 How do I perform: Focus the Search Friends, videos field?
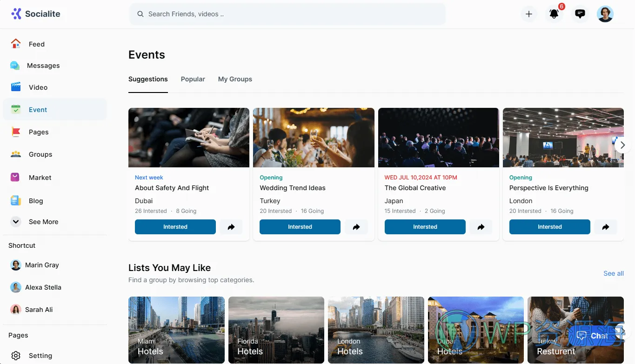coord(287,14)
